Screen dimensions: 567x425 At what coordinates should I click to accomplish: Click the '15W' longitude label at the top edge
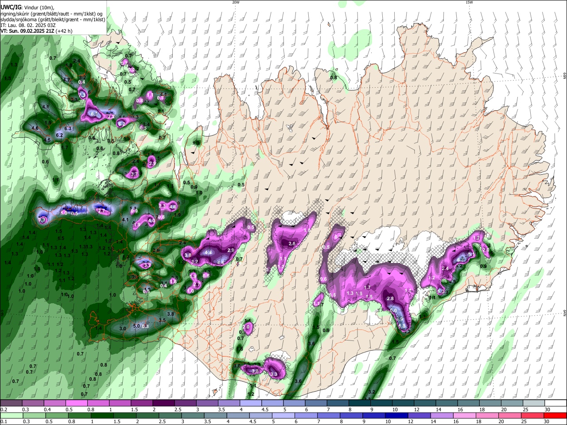point(469,2)
